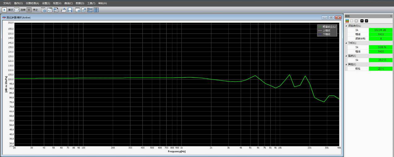
Task: Collapse the THD(L) results group
Action: click(x=346, y=43)
